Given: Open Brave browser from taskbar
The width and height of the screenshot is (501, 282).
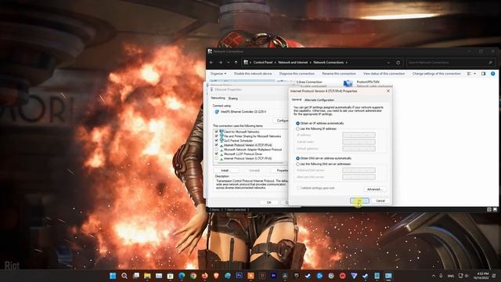Looking at the screenshot, I should click(216, 276).
